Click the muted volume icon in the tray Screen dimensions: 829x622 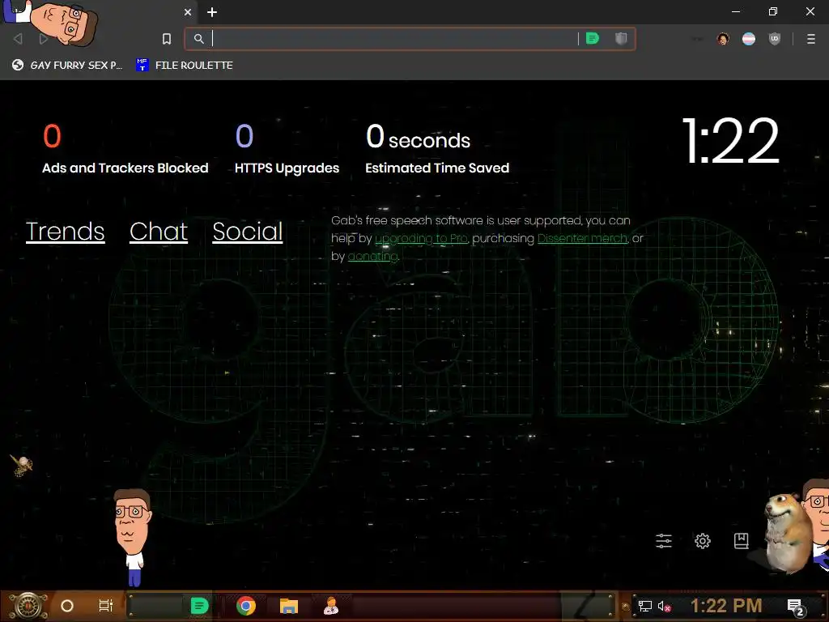664,606
